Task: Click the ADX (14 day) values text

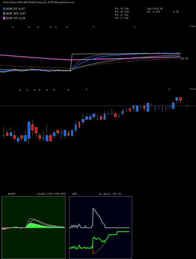Action: [109, 193]
